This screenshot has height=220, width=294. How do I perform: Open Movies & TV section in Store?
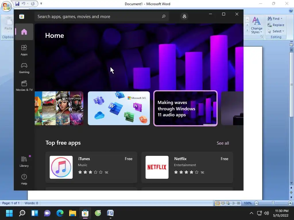[x=24, y=86]
